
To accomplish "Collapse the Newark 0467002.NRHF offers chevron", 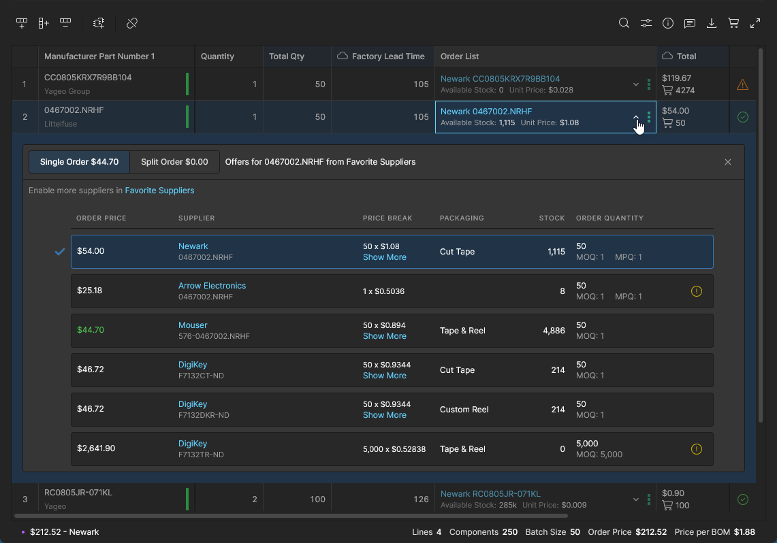I will pyautogui.click(x=636, y=117).
